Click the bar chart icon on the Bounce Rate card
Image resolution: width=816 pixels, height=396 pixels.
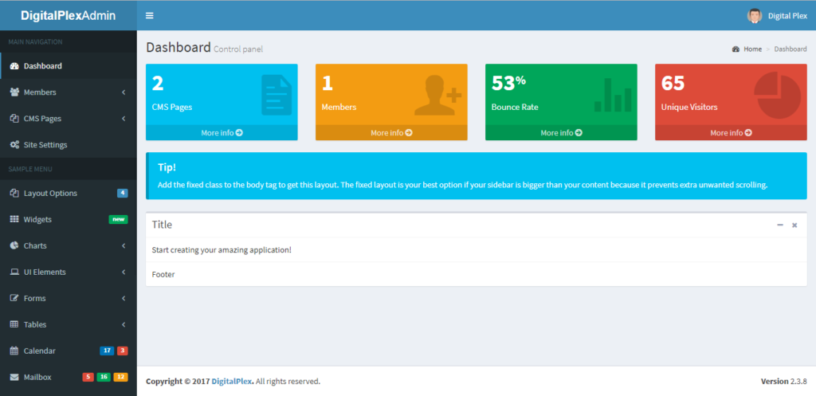[x=613, y=96]
